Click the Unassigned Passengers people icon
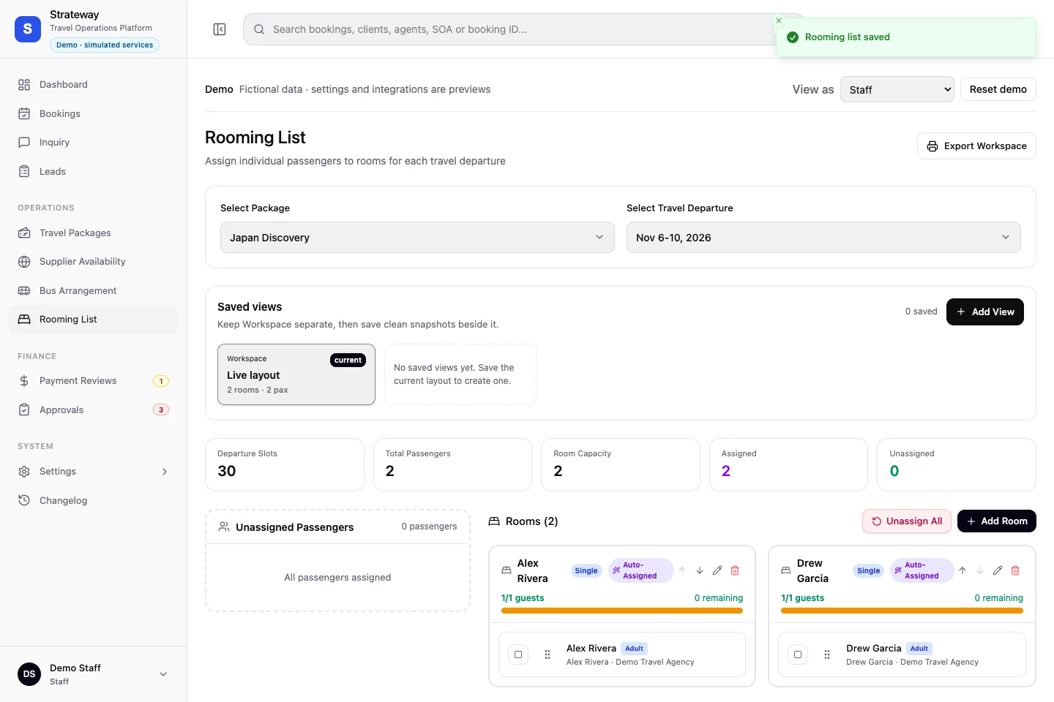The image size is (1054, 702). click(x=224, y=526)
